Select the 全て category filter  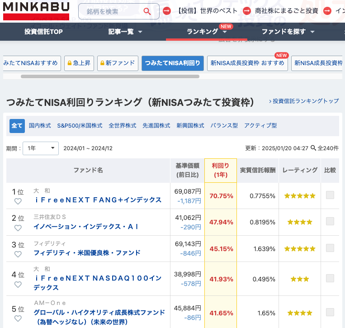tap(17, 126)
